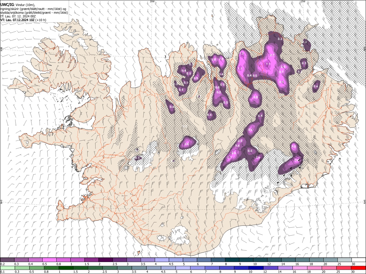366x274 pixels.
Task: Click the lavender 4–4.5 swatch on snow scale
Action: (x=162, y=260)
